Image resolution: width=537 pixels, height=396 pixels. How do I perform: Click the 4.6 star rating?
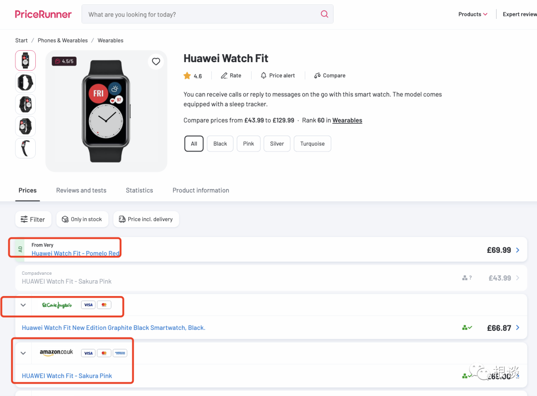(x=192, y=76)
